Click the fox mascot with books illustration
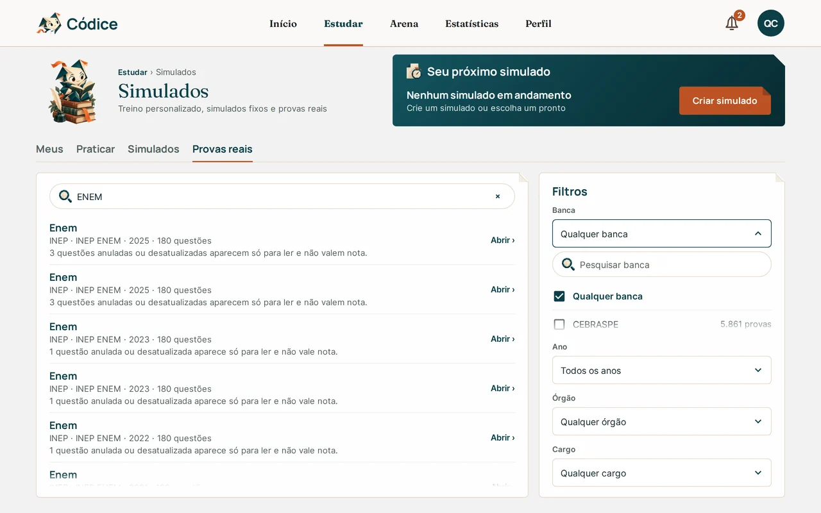821x513 pixels. click(x=72, y=91)
